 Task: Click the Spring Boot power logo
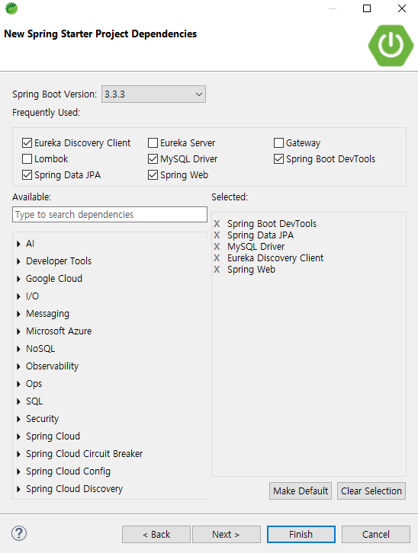(x=391, y=45)
